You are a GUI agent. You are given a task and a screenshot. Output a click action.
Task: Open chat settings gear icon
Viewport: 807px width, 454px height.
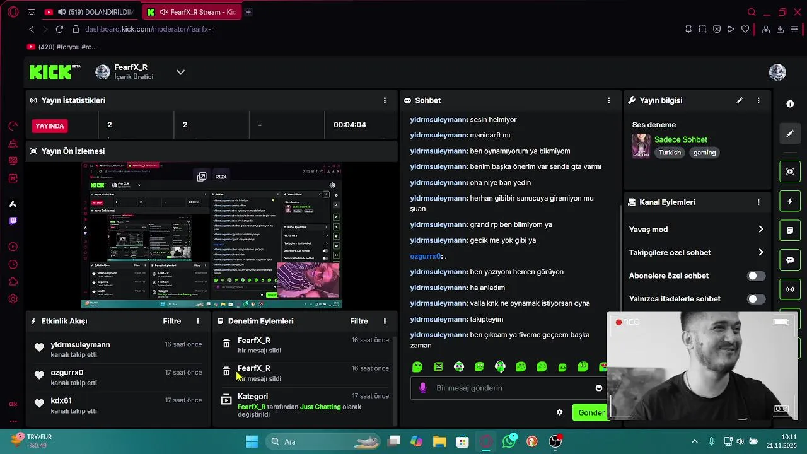[559, 412]
